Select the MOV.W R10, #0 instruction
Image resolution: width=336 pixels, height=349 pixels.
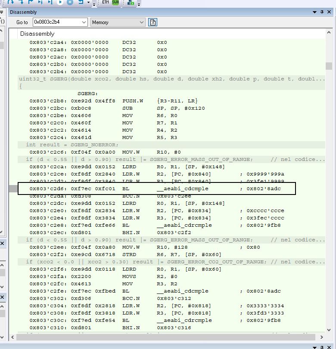pyautogui.click(x=171, y=152)
